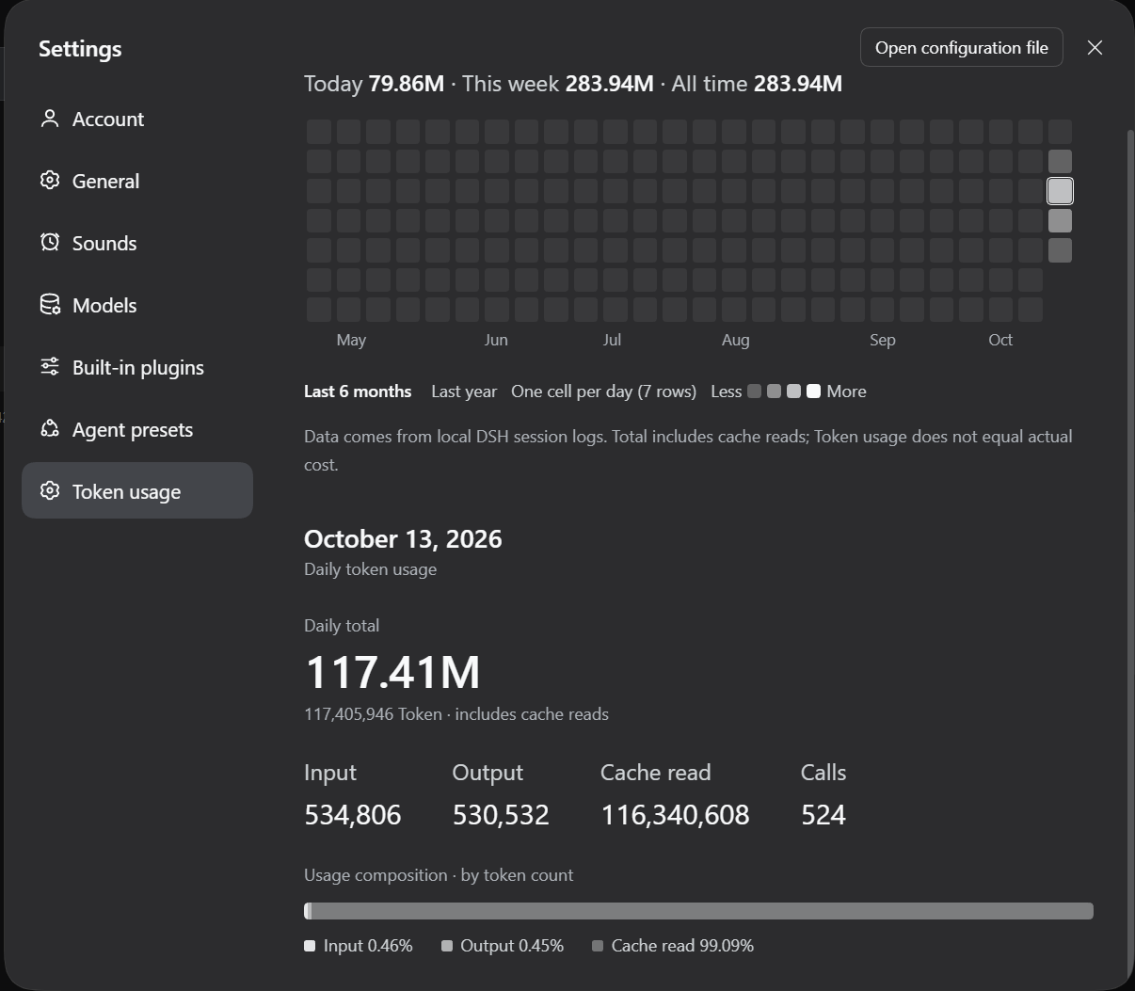Click the white More legend swatch
Screen dimensions: 1135x991
point(813,392)
